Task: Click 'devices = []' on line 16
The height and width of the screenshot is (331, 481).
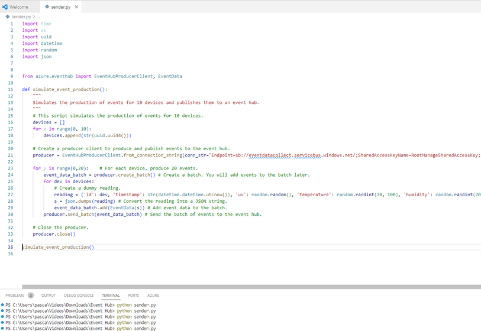Action: click(49, 122)
